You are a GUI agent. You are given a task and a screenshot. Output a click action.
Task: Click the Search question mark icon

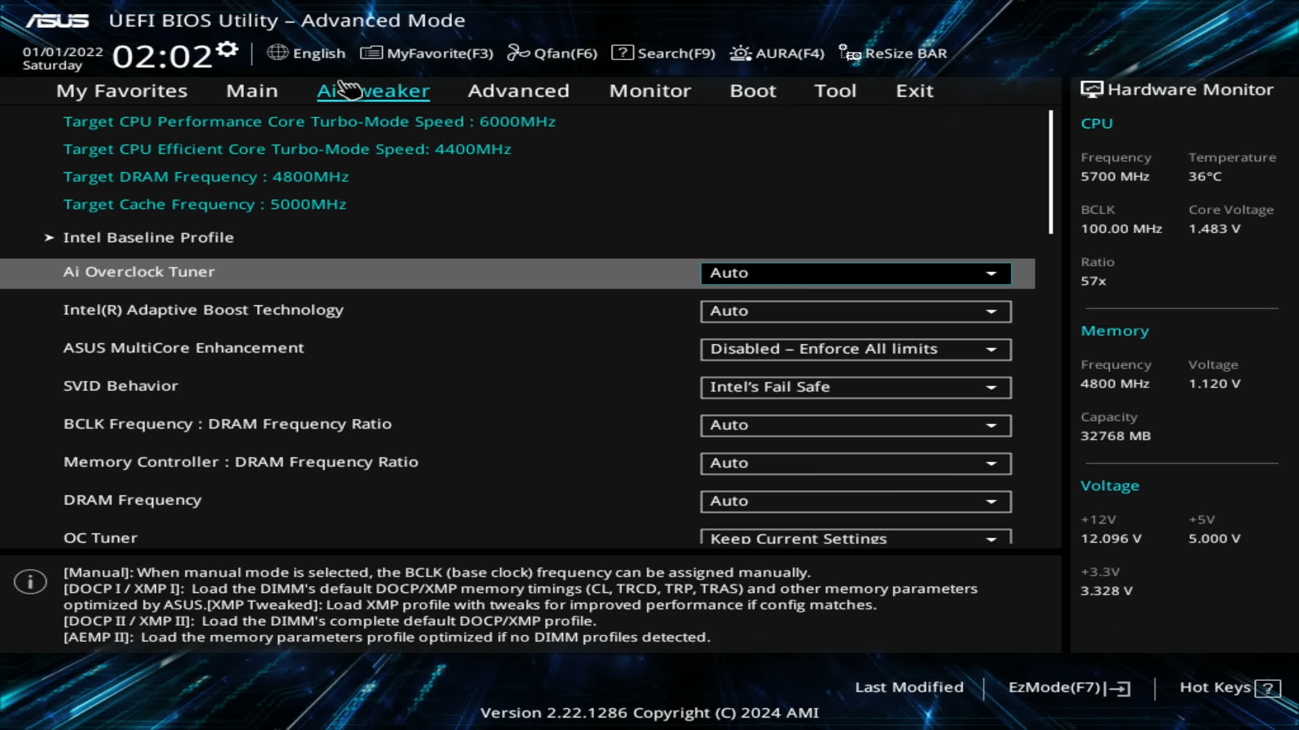[x=622, y=53]
